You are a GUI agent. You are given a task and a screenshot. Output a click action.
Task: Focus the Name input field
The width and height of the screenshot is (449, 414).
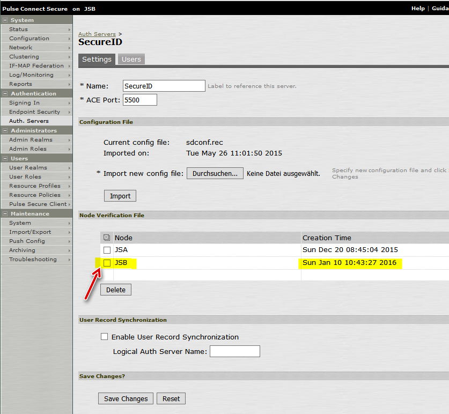[x=164, y=86]
